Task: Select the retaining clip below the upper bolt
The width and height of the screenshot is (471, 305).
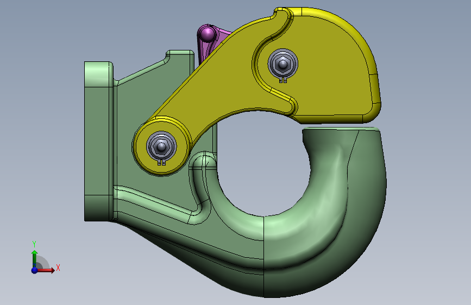Action: click(x=283, y=80)
